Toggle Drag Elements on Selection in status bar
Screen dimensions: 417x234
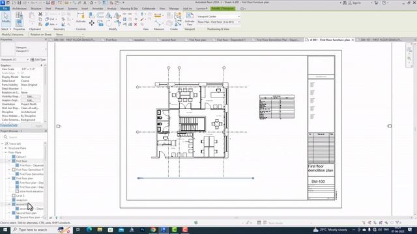tap(386, 223)
